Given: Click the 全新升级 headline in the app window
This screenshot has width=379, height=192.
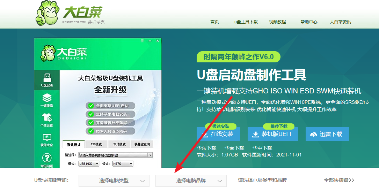Looking at the screenshot, I should tap(110, 90).
